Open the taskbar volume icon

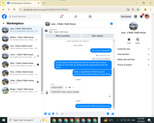[x=129, y=120]
